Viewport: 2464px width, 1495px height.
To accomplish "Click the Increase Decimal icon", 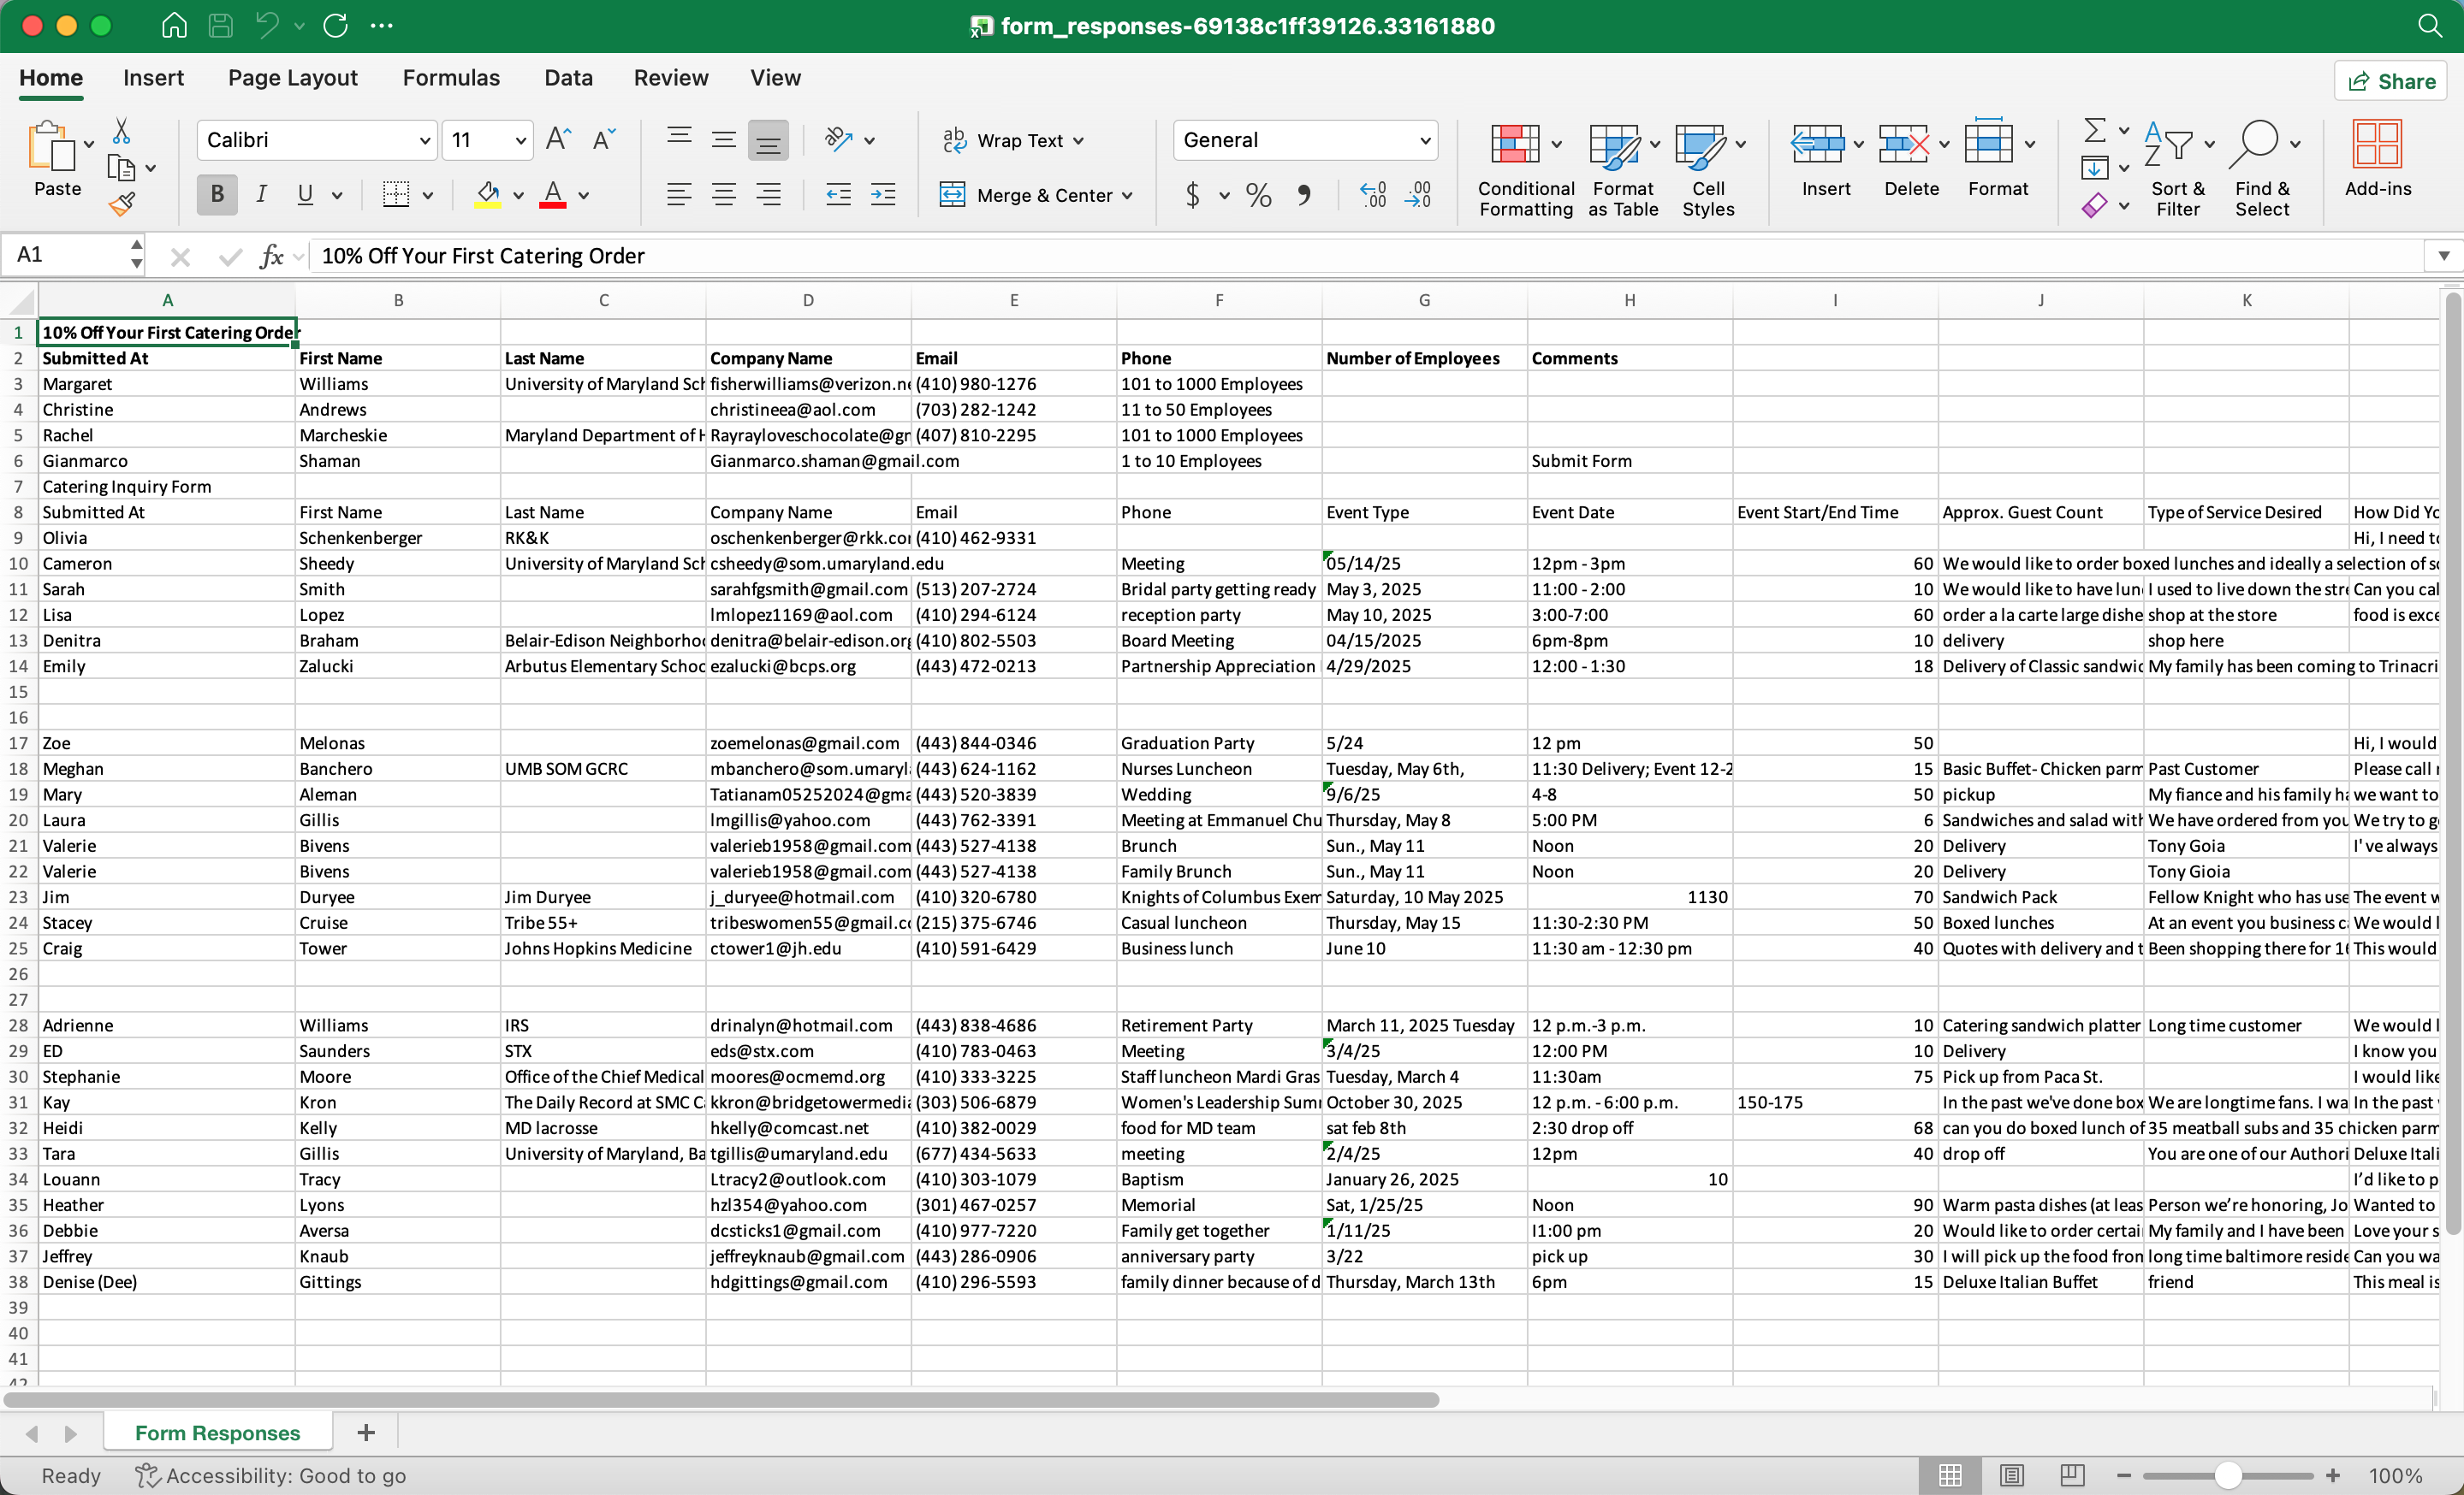I will coord(1373,195).
